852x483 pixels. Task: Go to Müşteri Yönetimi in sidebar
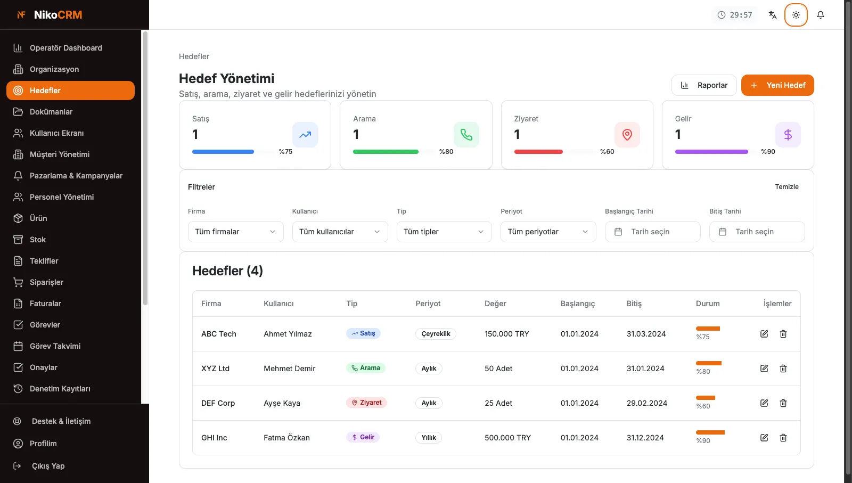click(70, 154)
